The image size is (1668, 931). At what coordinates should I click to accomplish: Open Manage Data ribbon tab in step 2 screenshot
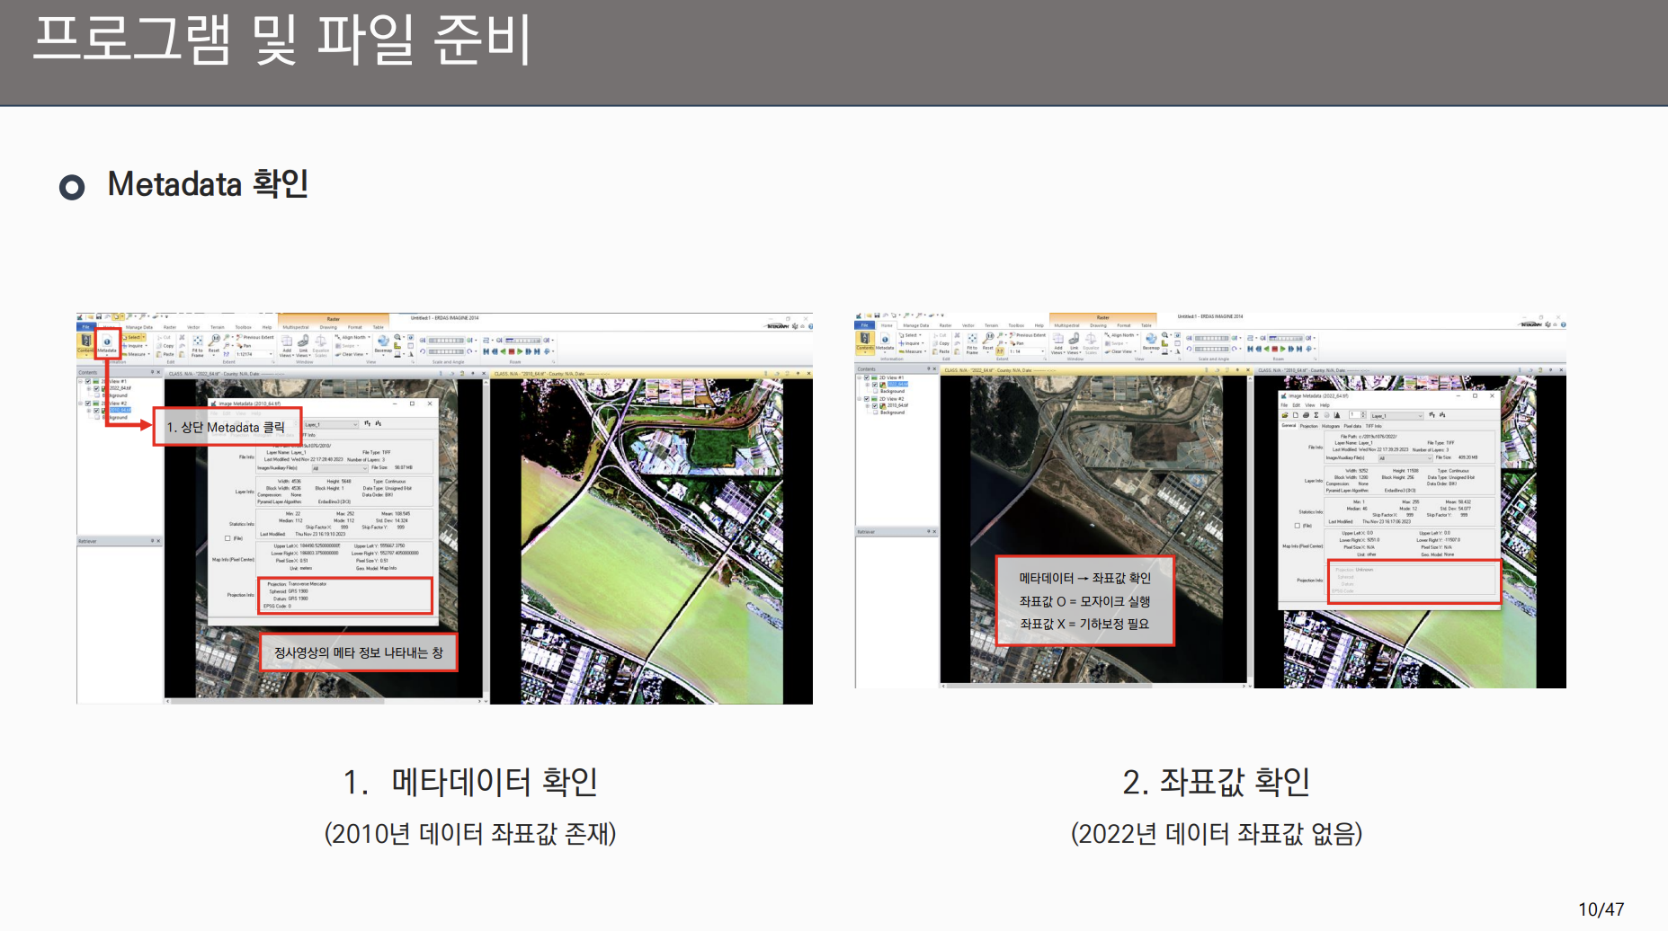tap(916, 325)
